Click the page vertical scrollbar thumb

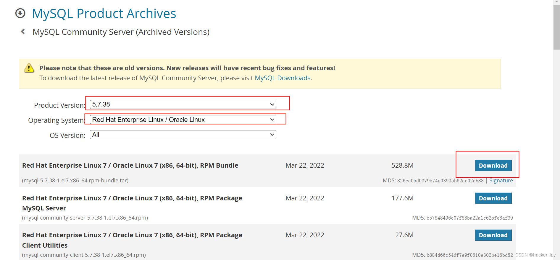pos(556,27)
